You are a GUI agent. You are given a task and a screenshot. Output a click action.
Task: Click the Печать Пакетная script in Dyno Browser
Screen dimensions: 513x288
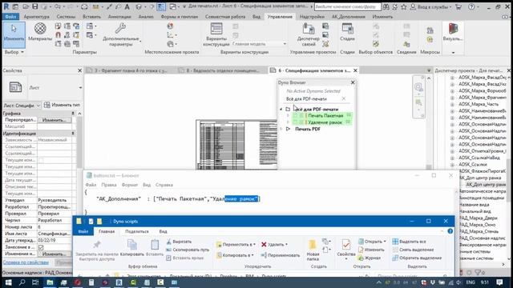point(325,115)
